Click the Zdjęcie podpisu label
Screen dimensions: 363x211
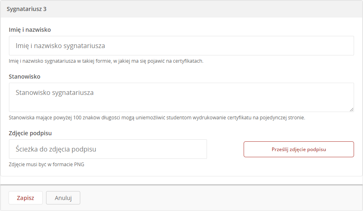tap(30, 133)
